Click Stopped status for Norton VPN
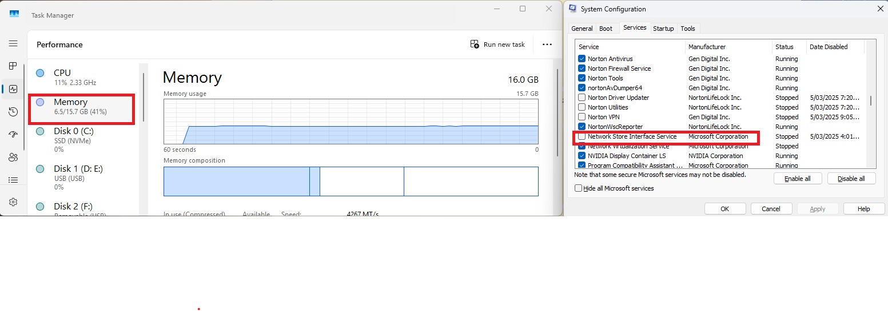This screenshot has height=311, width=888. click(787, 117)
